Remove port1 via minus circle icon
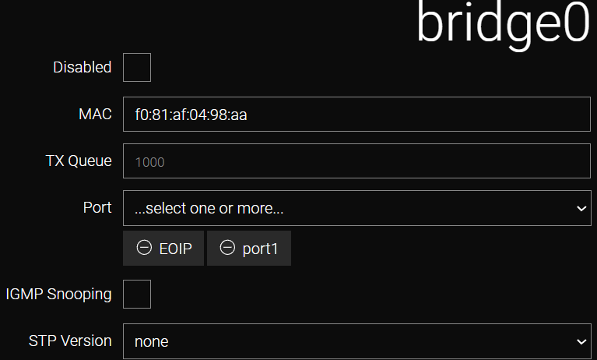Image resolution: width=597 pixels, height=360 pixels. click(227, 248)
